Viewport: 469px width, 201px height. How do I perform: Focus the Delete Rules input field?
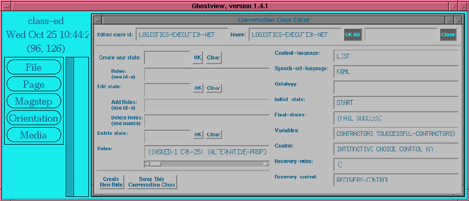pyautogui.click(x=207, y=120)
